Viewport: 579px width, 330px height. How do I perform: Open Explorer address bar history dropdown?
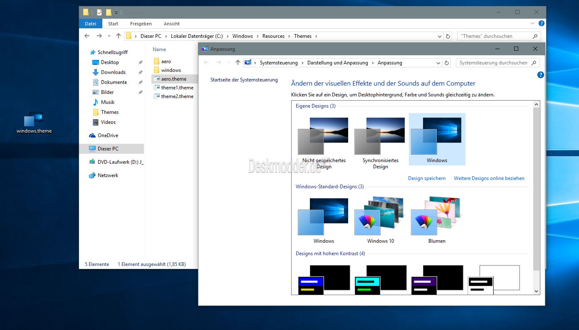(440, 36)
